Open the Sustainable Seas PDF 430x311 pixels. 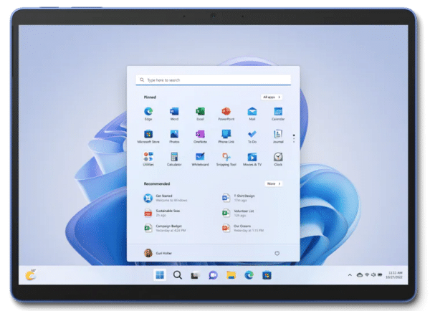coord(162,213)
